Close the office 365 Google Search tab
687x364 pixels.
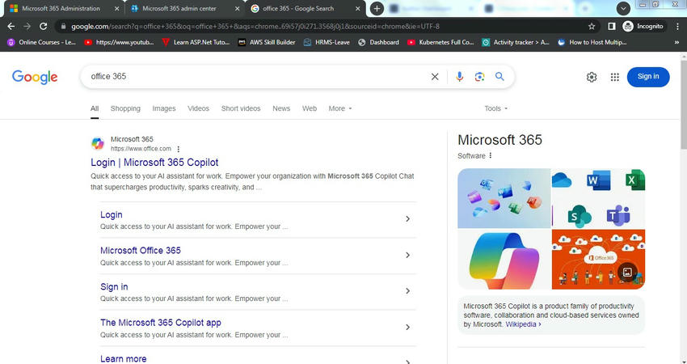(358, 8)
